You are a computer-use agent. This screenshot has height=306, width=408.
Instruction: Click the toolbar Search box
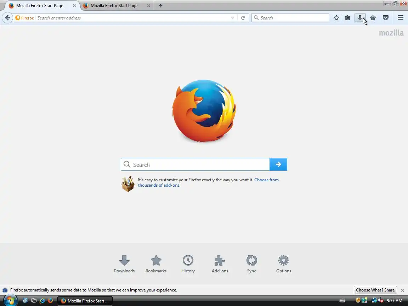click(290, 18)
